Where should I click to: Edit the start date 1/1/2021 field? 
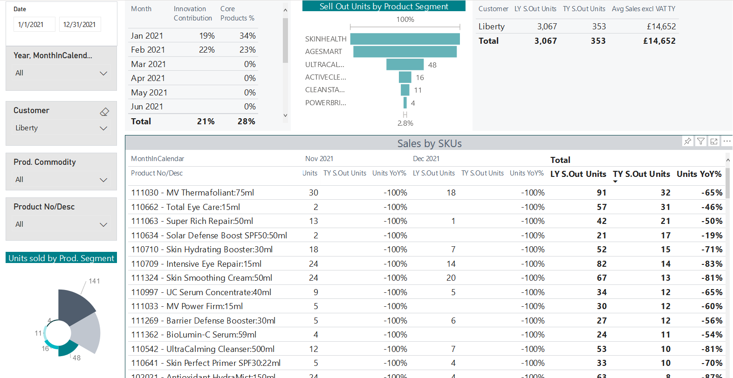click(34, 25)
